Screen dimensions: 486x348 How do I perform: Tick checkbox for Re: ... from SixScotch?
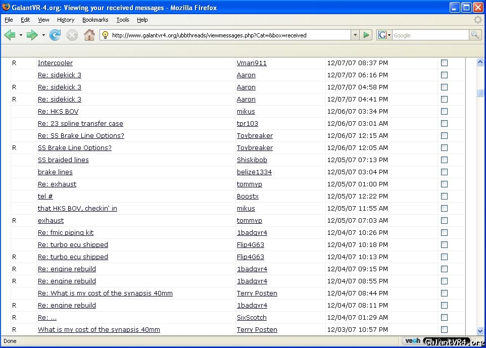tap(444, 317)
